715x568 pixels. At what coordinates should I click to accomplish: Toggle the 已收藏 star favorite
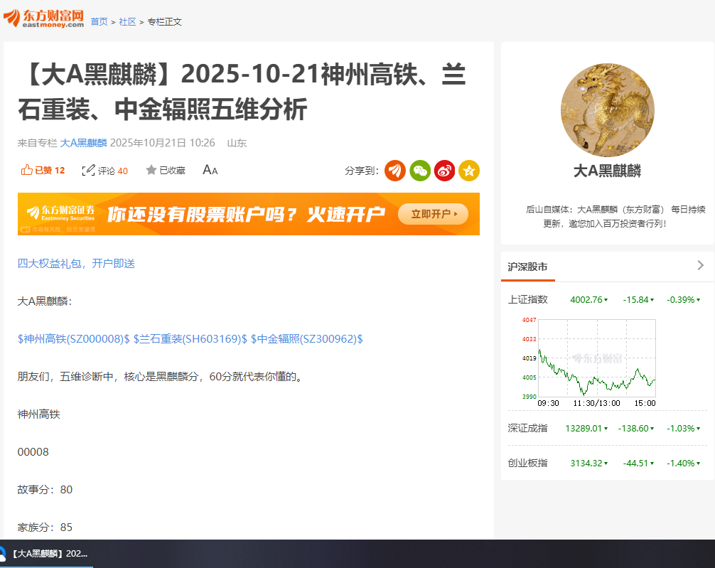tap(166, 170)
